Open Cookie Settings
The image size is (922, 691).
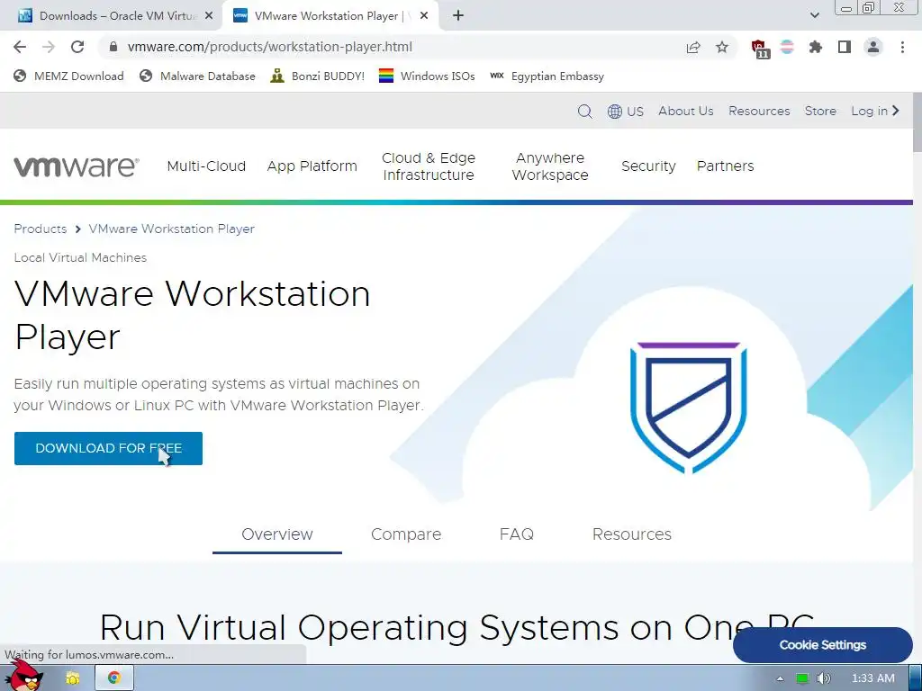823,645
